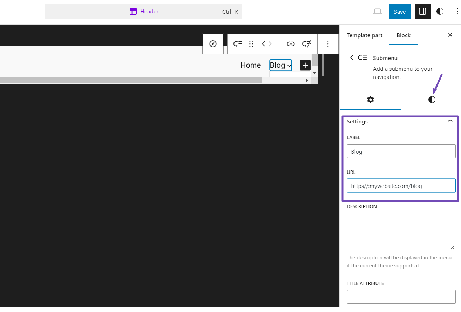
Task: Go back with the sidebar chevron
Action: pyautogui.click(x=352, y=57)
